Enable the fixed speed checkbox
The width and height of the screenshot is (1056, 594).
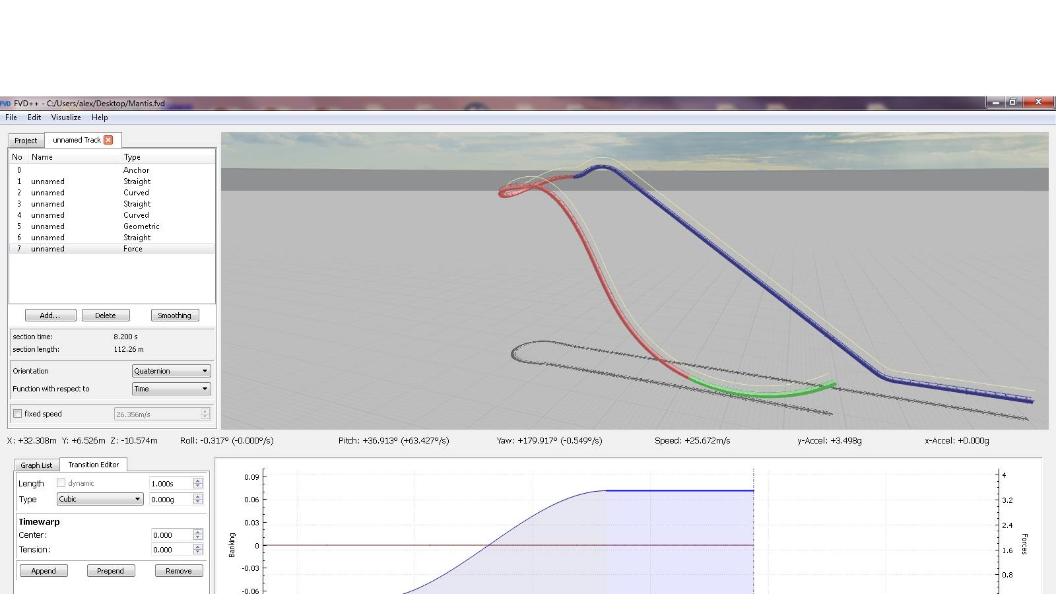(18, 414)
